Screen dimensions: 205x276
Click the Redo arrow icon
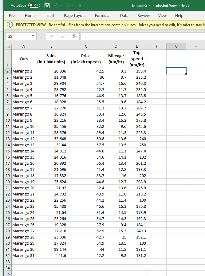pyautogui.click(x=68, y=6)
